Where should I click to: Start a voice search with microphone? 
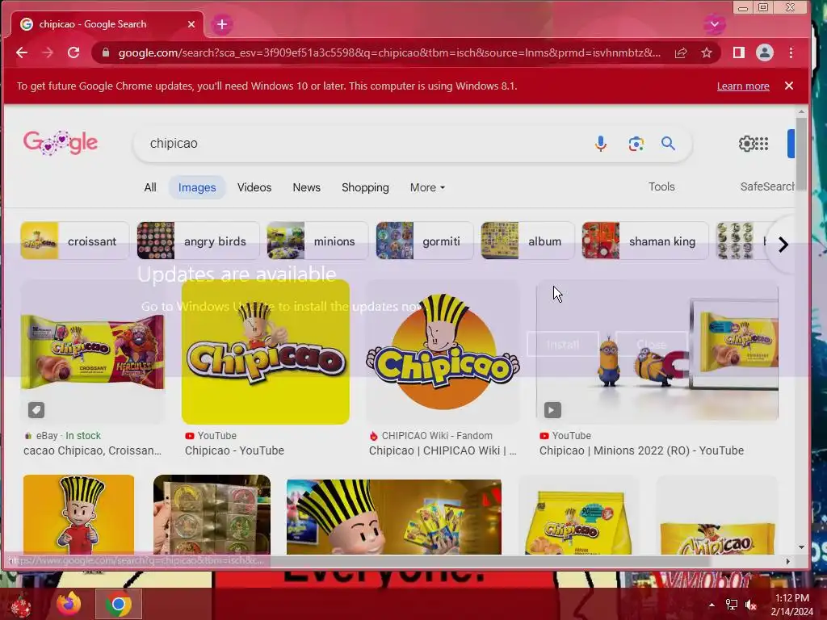(600, 144)
